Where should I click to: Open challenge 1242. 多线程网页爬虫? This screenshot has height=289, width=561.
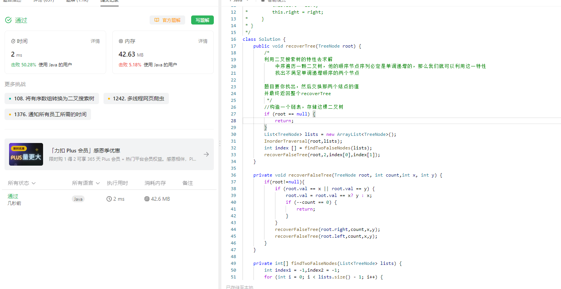tap(136, 98)
